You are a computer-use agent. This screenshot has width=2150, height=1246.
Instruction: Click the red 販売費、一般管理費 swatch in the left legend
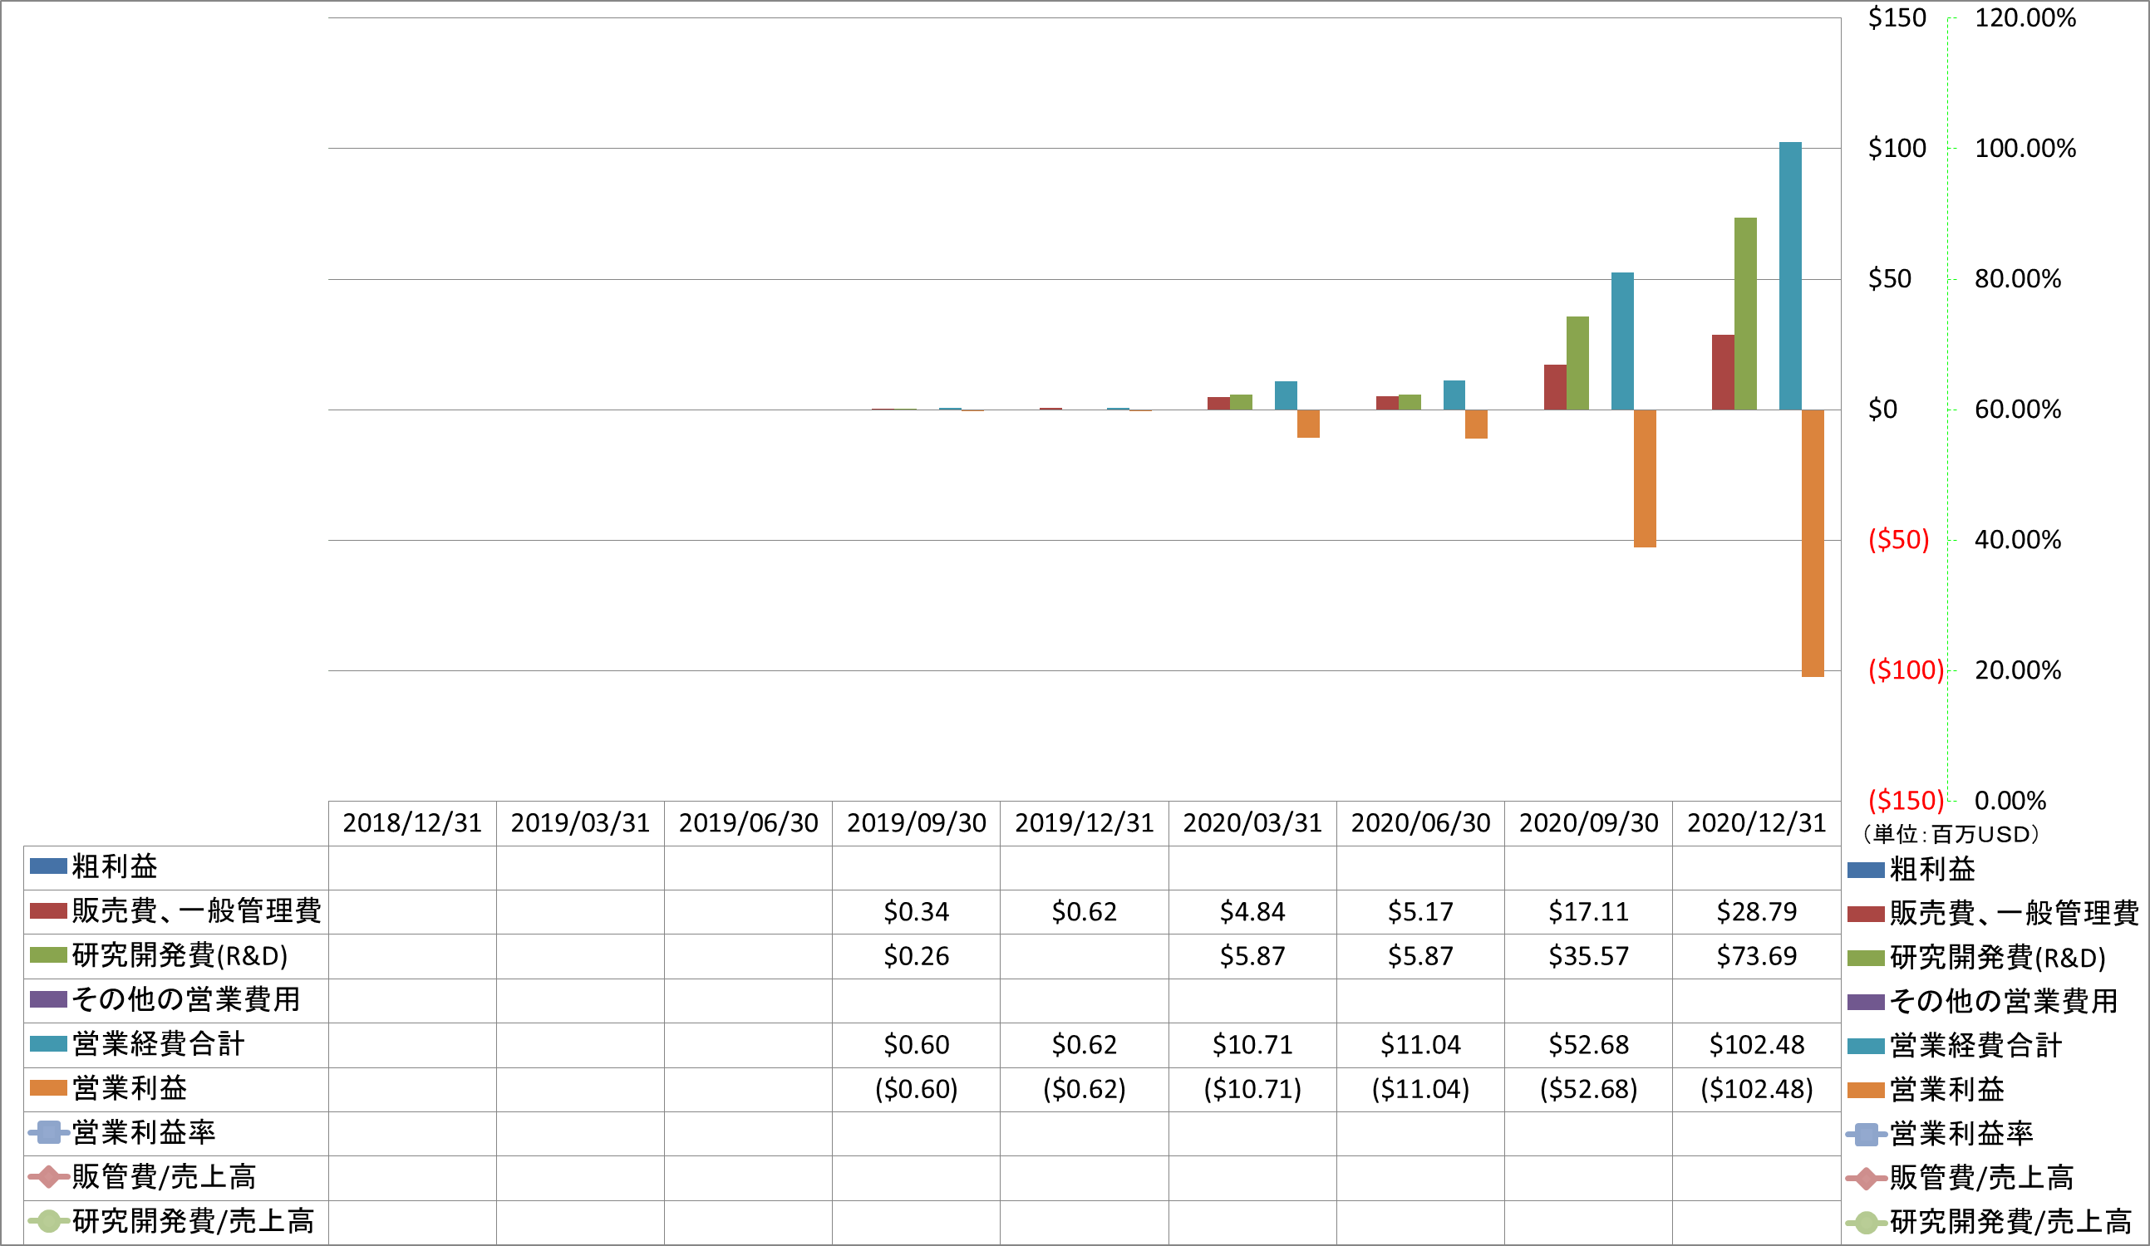click(x=47, y=911)
